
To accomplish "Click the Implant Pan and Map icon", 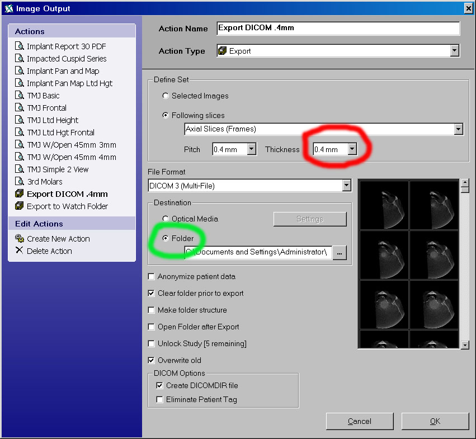I will 20,70.
